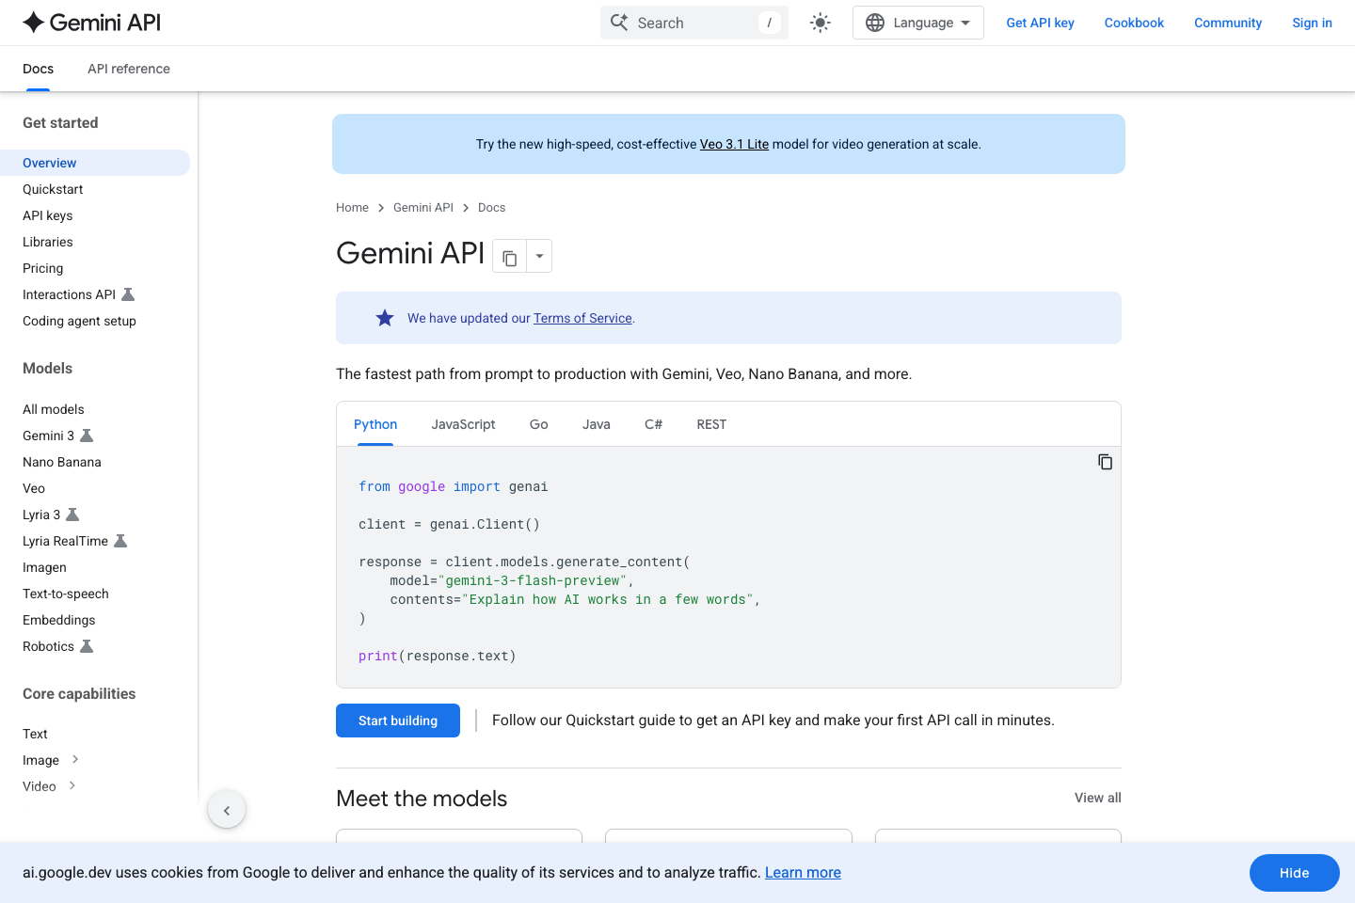Collapse the sidebar using the circular chevron
Viewport: 1355px width, 903px height.
coord(226,809)
